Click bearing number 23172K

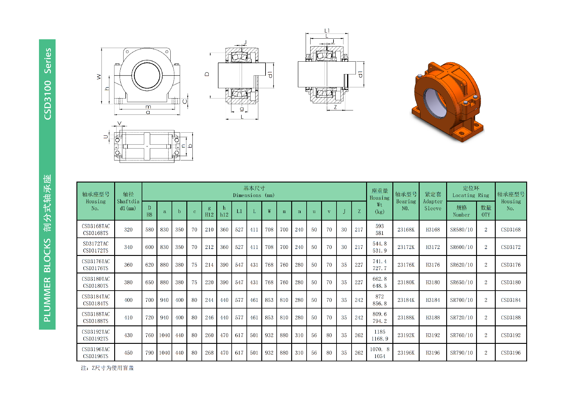click(406, 247)
